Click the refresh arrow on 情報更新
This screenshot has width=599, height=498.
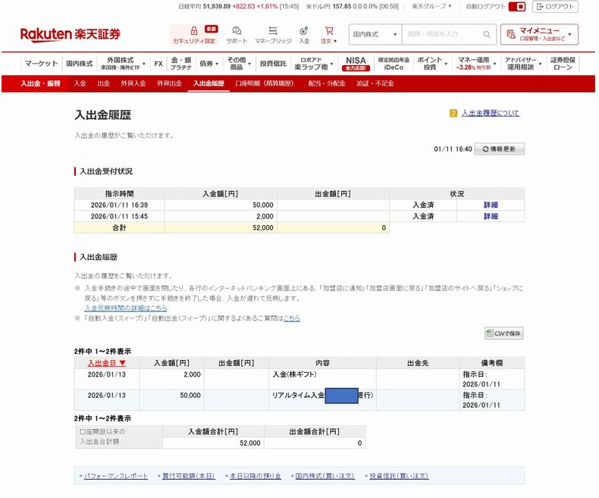(x=485, y=149)
